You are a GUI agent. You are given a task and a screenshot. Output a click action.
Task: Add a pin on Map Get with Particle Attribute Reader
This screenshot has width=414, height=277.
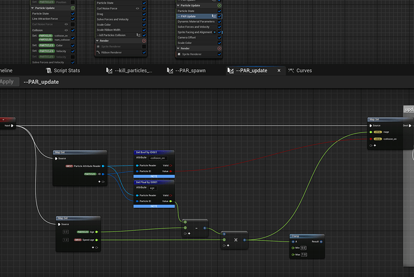[x=99, y=182]
